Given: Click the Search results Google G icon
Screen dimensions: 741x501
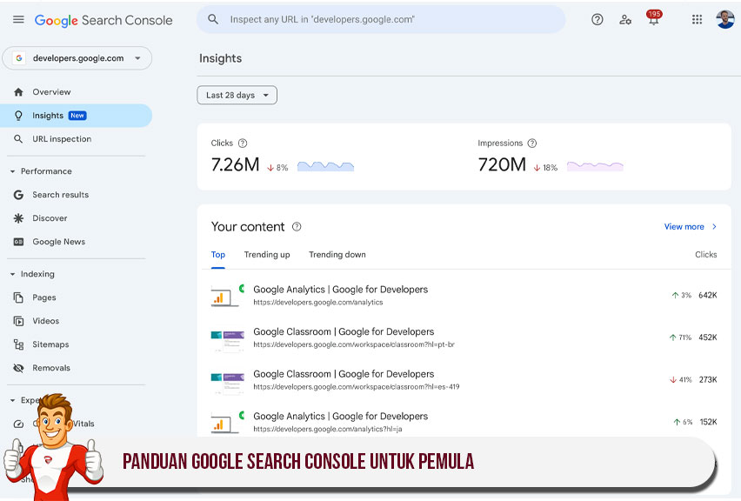Looking at the screenshot, I should click(18, 195).
